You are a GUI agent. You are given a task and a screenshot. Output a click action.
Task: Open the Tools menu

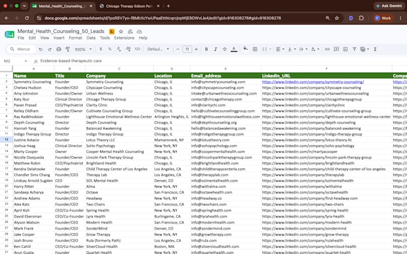pyautogui.click(x=105, y=38)
